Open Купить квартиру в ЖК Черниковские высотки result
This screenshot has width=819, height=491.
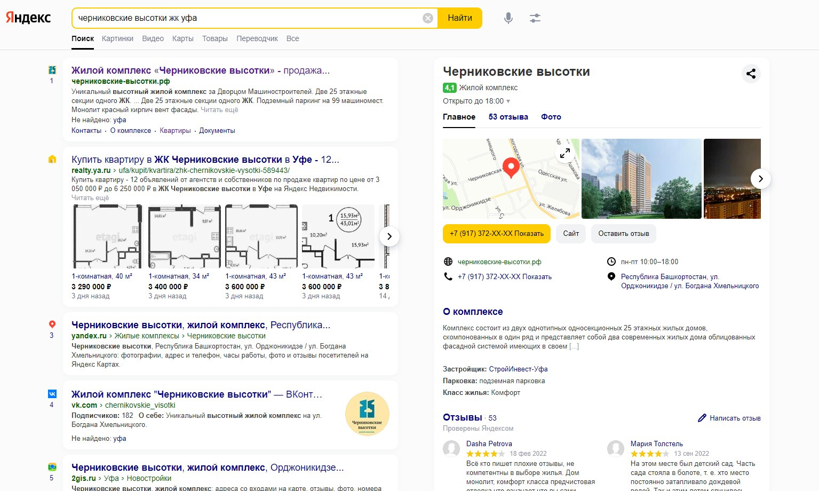coord(205,160)
